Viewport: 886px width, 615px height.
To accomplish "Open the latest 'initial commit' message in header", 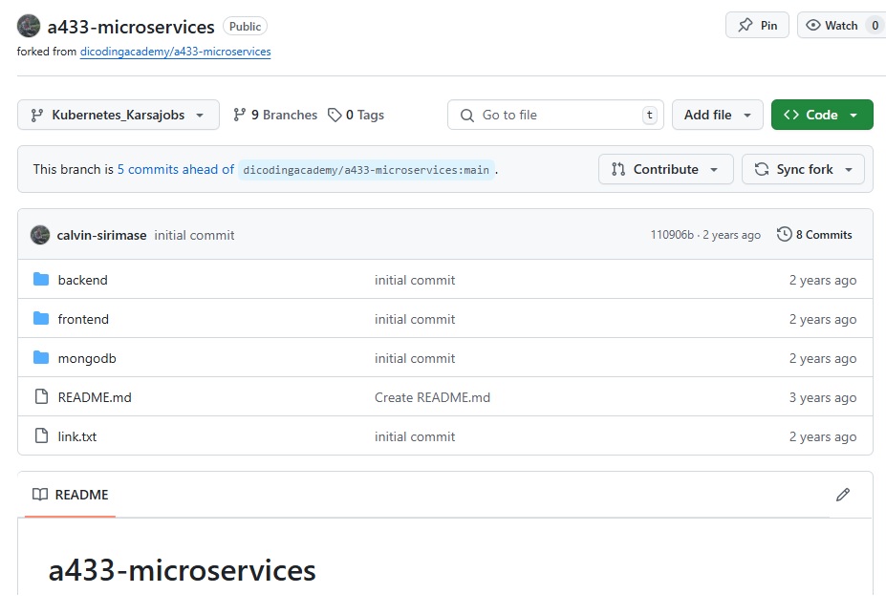I will point(194,236).
